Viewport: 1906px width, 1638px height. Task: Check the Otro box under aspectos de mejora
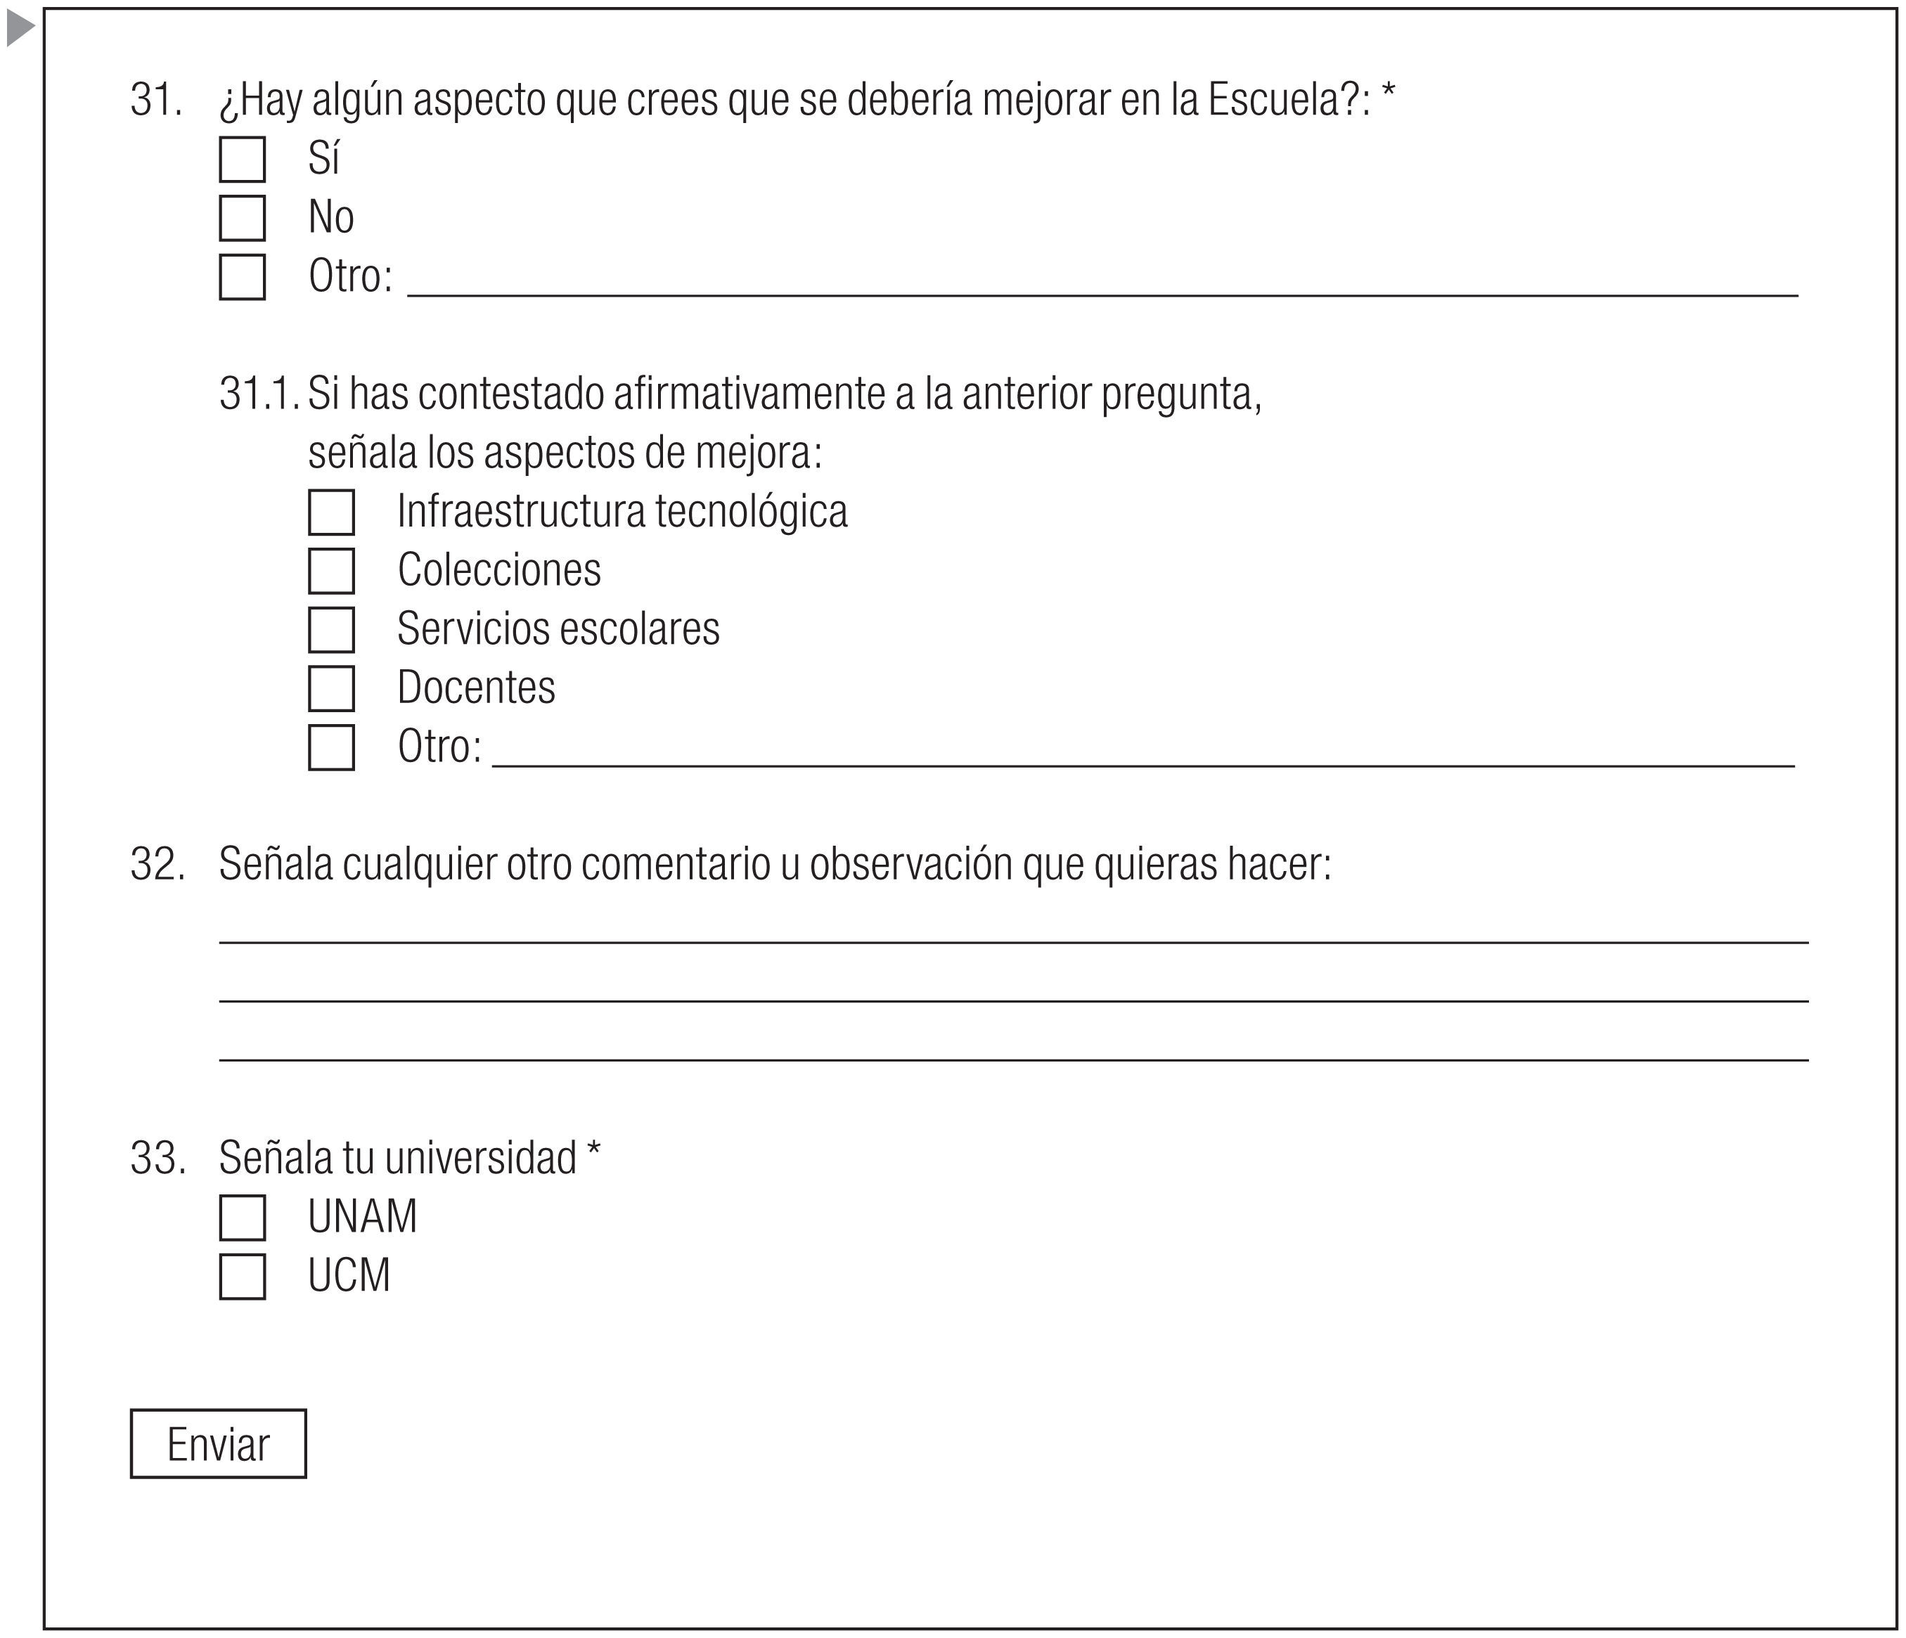tap(331, 748)
